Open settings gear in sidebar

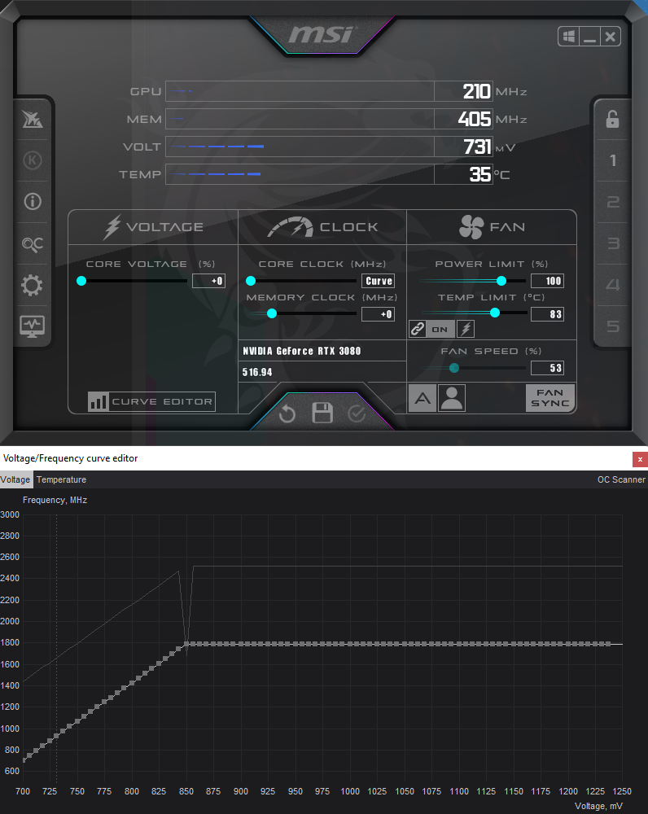point(33,285)
